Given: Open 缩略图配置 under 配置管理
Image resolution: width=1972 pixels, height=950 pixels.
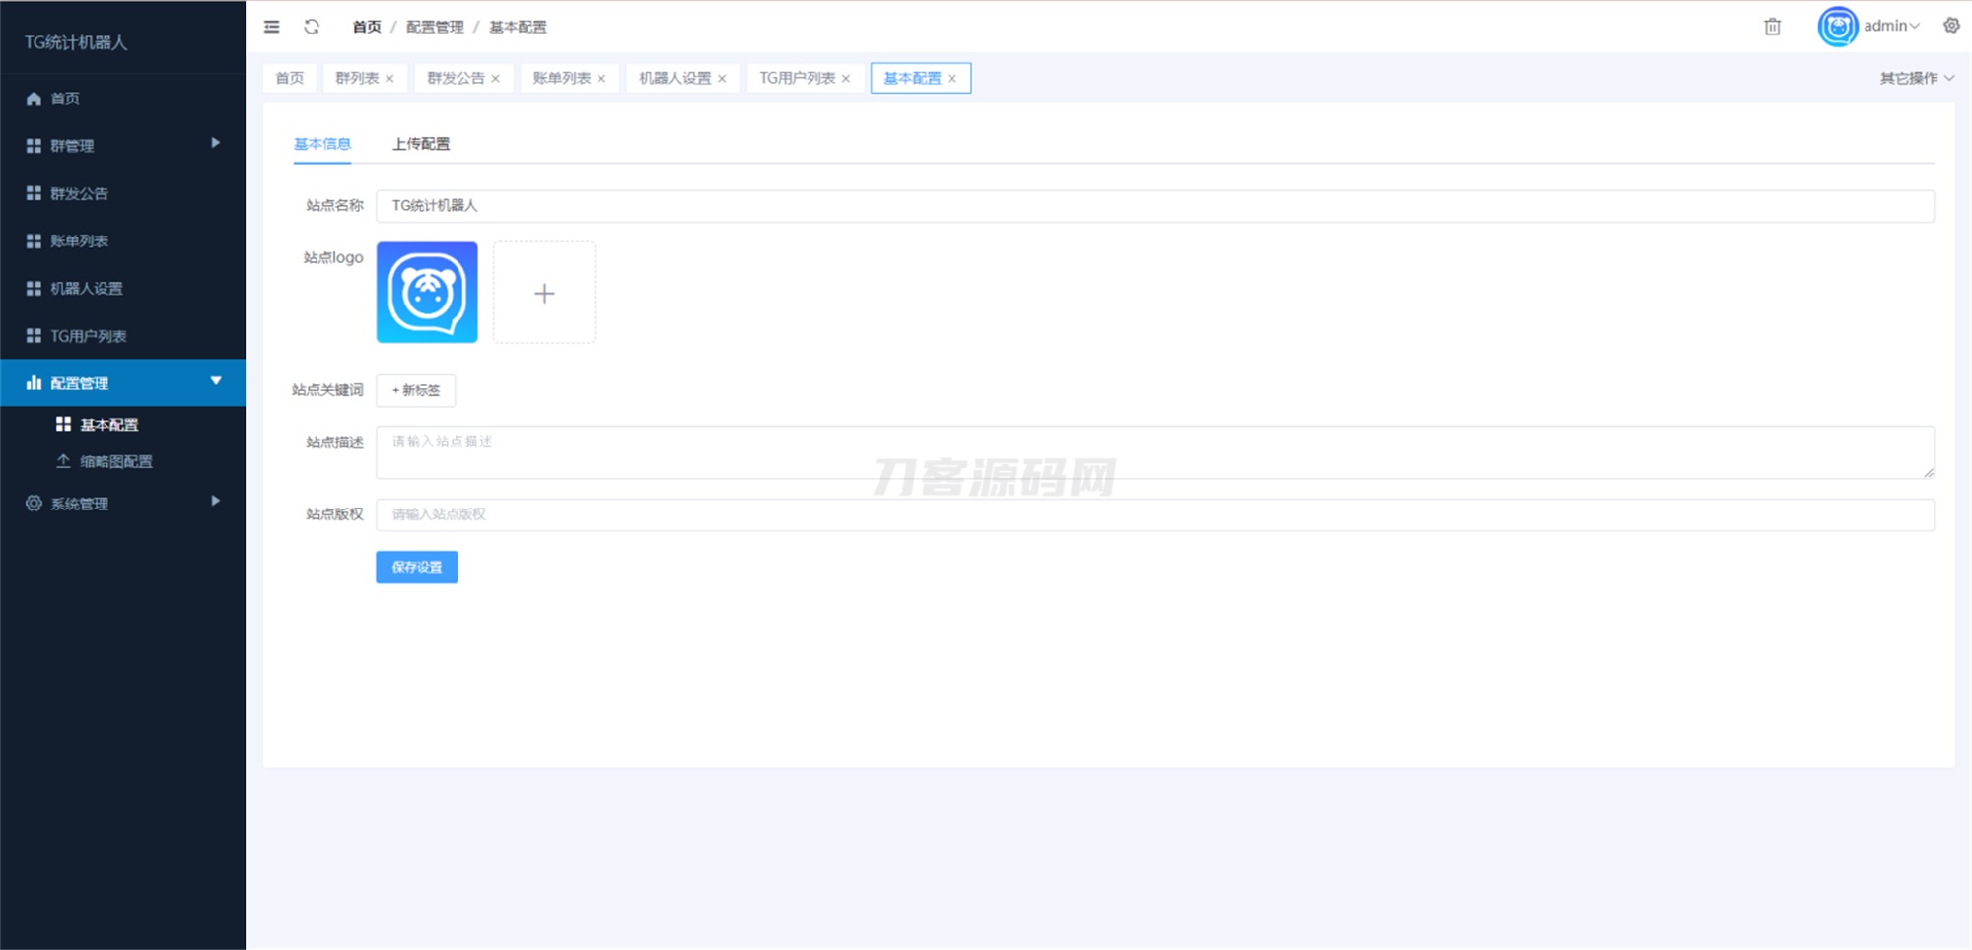Looking at the screenshot, I should (116, 461).
